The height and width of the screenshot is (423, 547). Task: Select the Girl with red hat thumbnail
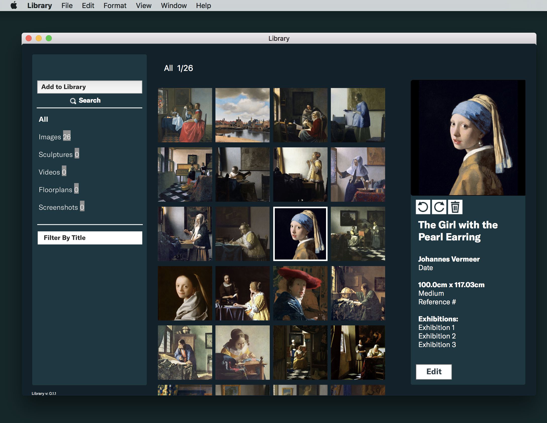[300, 293]
